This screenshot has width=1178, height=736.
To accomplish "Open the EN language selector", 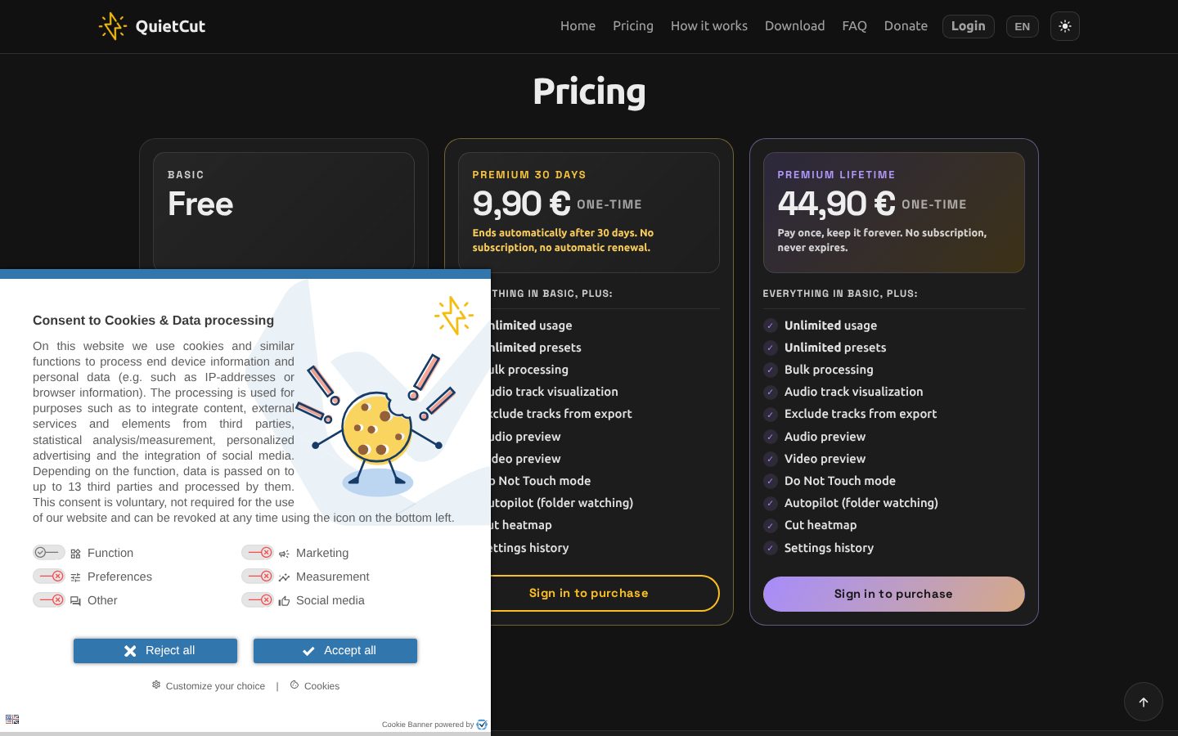I will click(1022, 26).
